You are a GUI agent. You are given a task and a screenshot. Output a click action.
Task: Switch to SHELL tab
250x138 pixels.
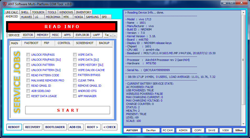point(25,12)
